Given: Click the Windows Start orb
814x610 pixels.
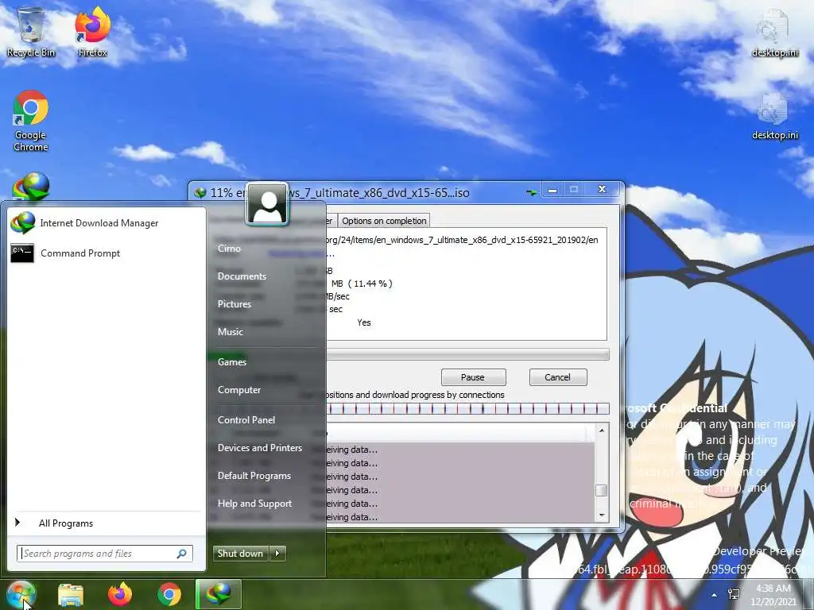Looking at the screenshot, I should pyautogui.click(x=21, y=594).
